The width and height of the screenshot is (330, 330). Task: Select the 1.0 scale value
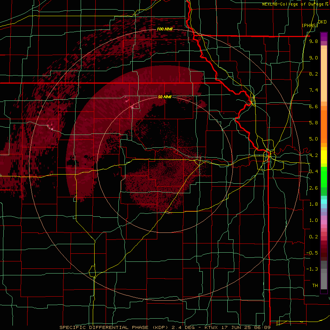pos(313,220)
